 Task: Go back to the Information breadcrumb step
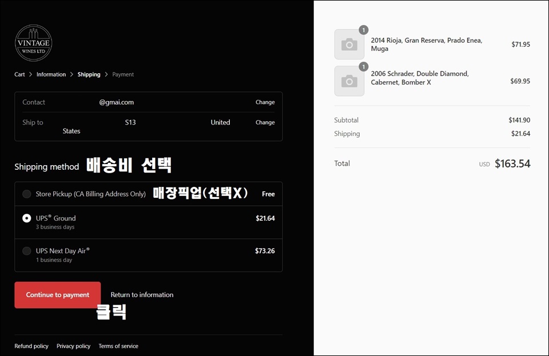pos(51,74)
